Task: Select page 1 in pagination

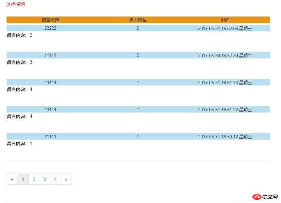Action: [23, 179]
